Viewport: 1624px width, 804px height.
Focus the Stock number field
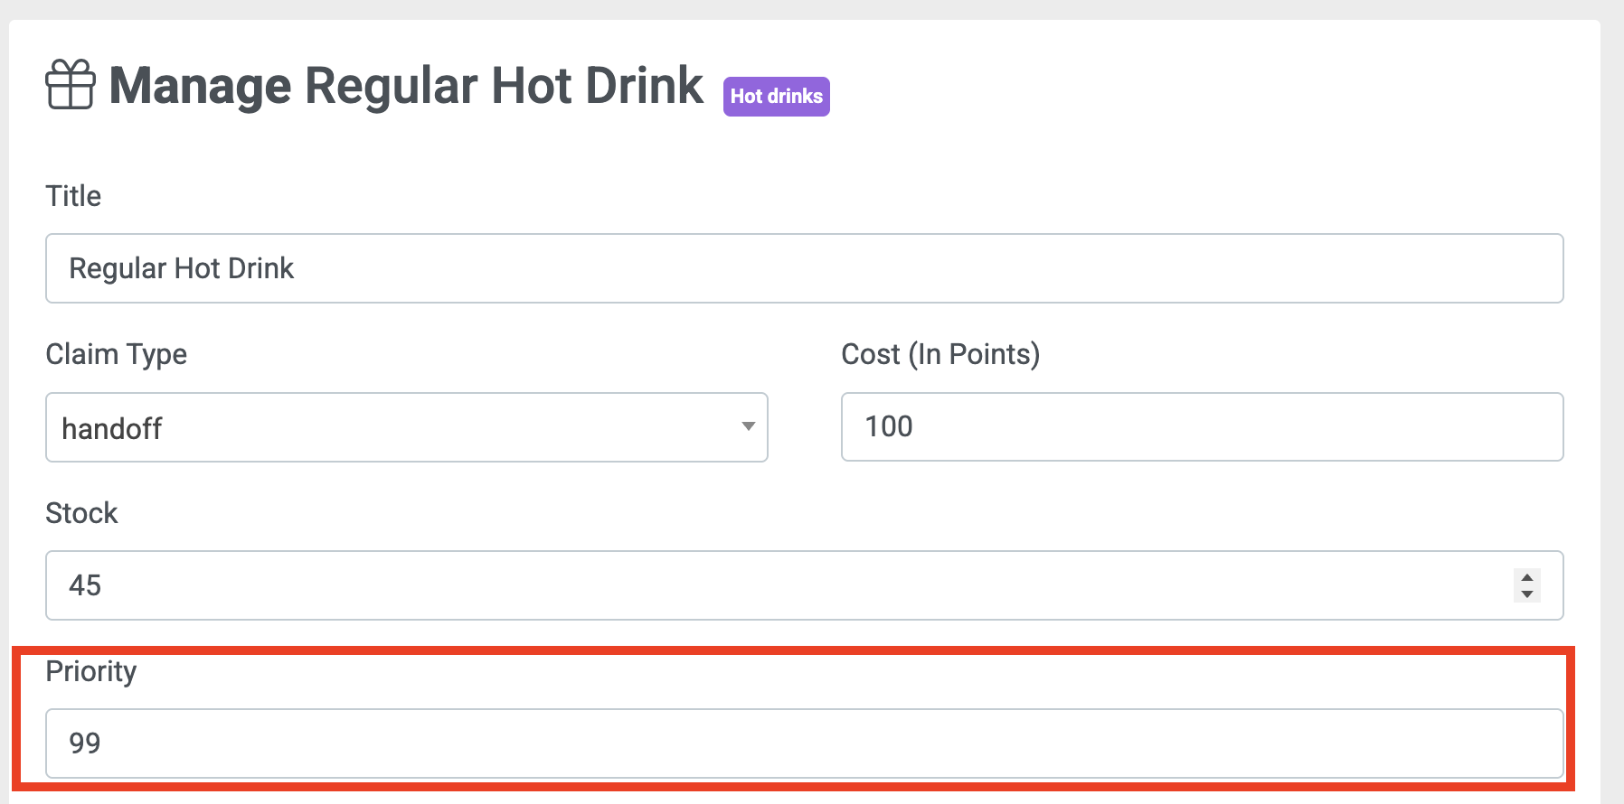(x=805, y=585)
